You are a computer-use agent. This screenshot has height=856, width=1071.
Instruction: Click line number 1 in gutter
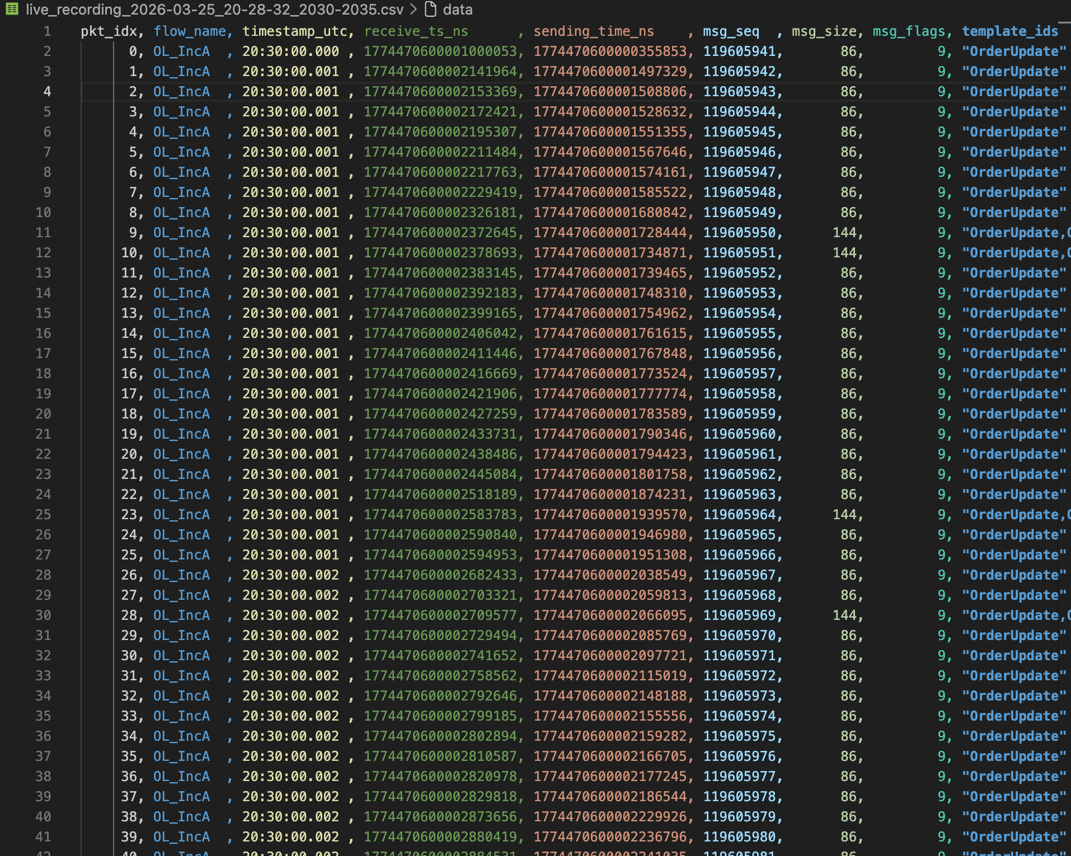[47, 31]
